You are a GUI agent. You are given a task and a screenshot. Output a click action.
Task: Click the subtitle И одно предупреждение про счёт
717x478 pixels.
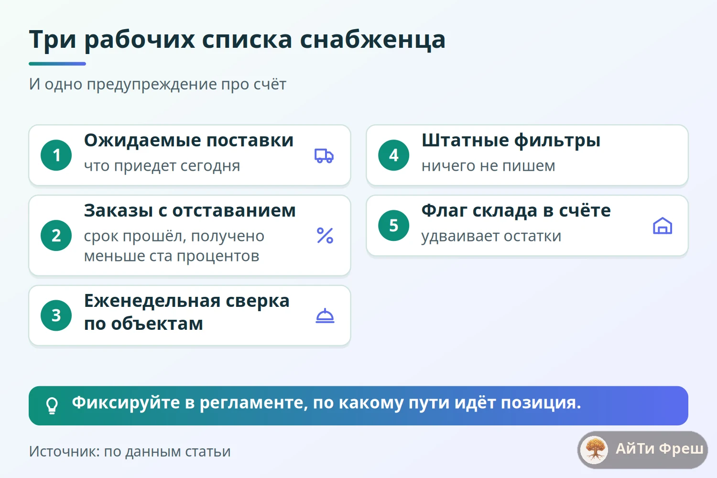(158, 84)
